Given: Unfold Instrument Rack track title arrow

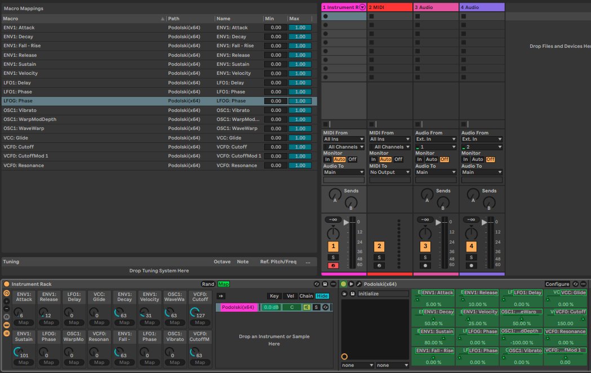Looking at the screenshot, I should tap(362, 7).
